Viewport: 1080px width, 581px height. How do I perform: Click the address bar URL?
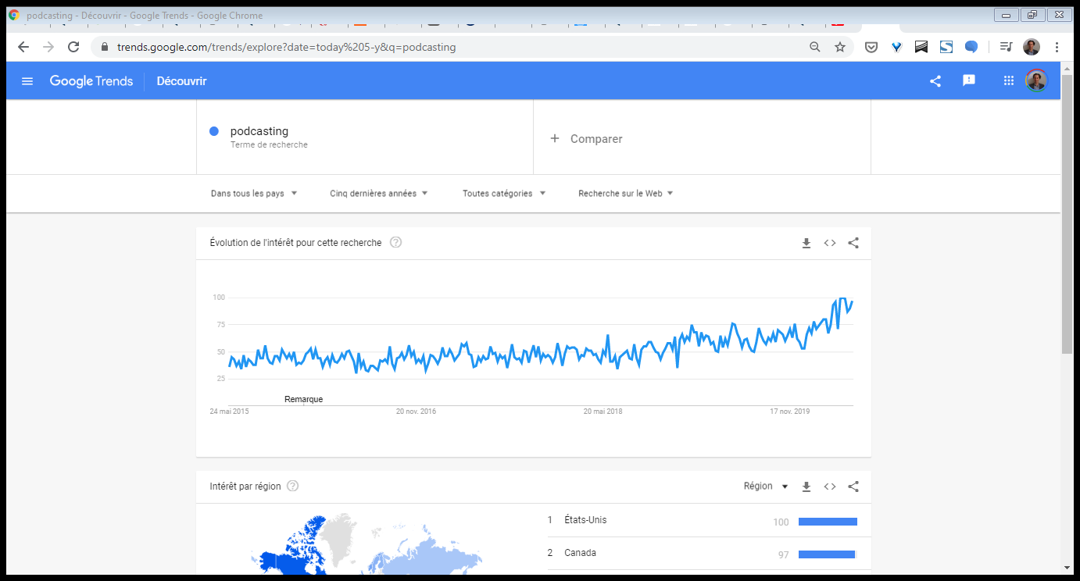click(286, 47)
